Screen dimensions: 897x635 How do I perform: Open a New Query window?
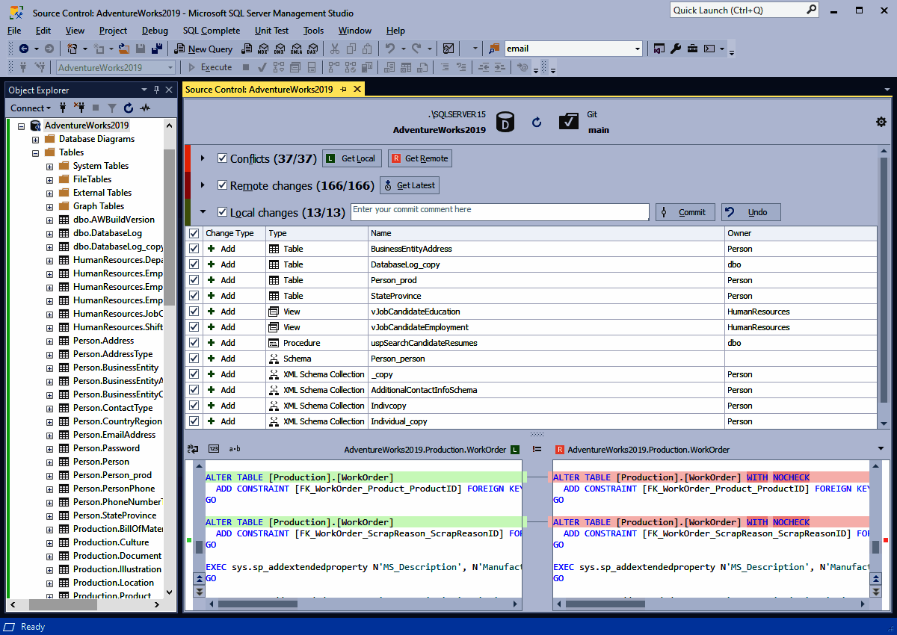coord(203,48)
